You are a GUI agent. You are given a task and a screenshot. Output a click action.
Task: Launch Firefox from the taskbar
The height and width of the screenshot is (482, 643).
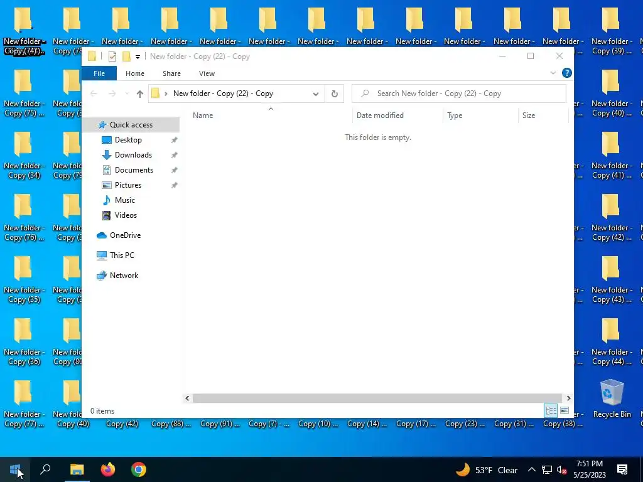[x=108, y=469]
